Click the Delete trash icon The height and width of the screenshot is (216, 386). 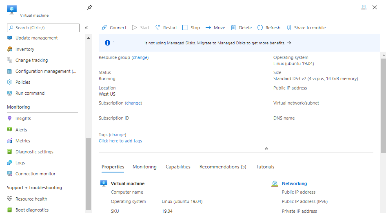pos(233,28)
